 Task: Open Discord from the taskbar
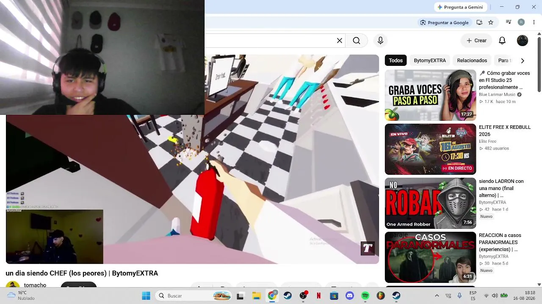point(350,296)
